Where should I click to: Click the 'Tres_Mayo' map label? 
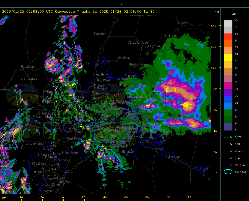pos(100,74)
